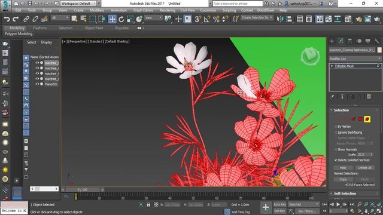Click the Redo arrow in main toolbar

tap(16, 19)
